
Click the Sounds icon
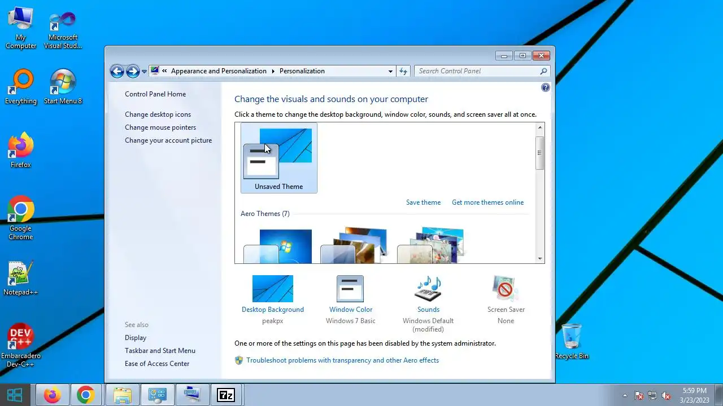(x=428, y=289)
